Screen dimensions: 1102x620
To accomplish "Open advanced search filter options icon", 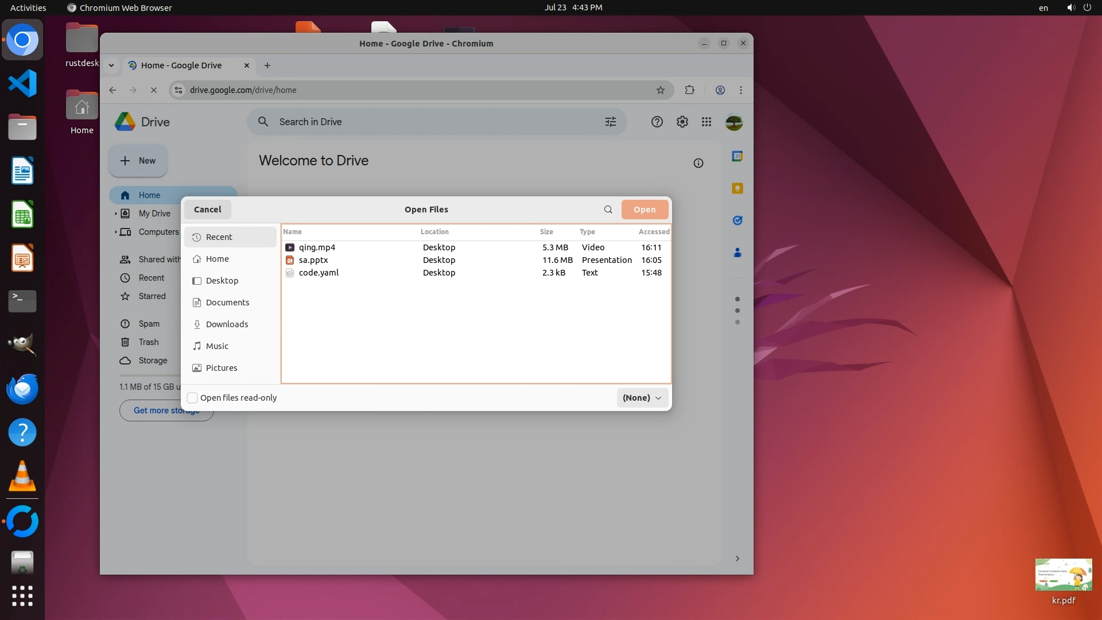I will tap(611, 122).
